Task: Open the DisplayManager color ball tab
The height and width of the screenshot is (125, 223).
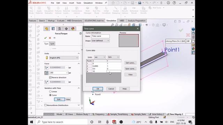Action: (x=73, y=29)
